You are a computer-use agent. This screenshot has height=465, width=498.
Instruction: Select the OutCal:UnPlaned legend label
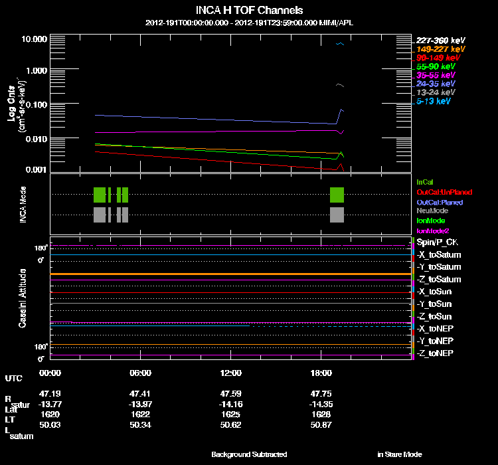(440, 192)
